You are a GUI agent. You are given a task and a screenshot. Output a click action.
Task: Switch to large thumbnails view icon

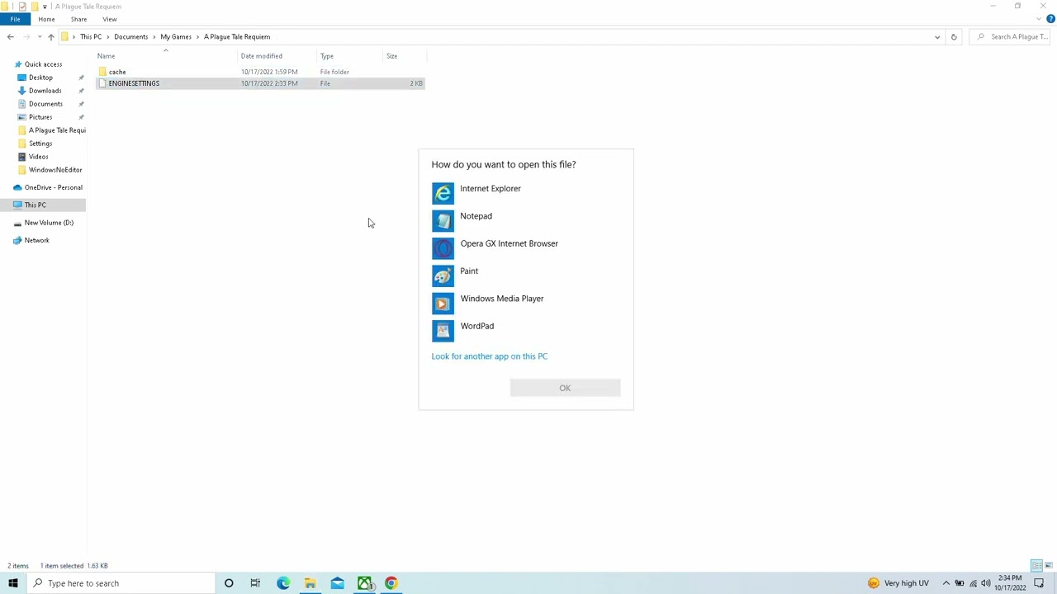point(1049,566)
